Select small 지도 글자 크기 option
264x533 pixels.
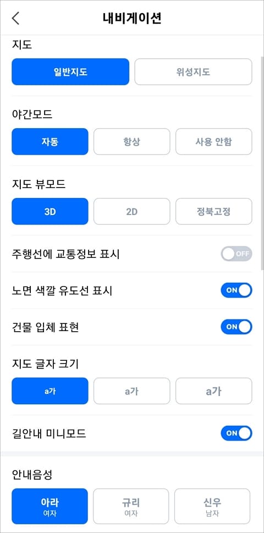[x=50, y=391]
